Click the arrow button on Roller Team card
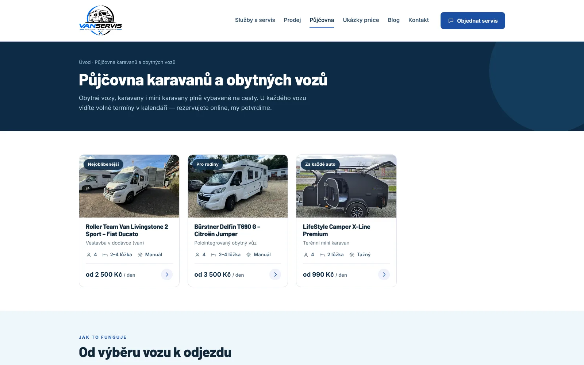Image resolution: width=584 pixels, height=365 pixels. click(167, 274)
